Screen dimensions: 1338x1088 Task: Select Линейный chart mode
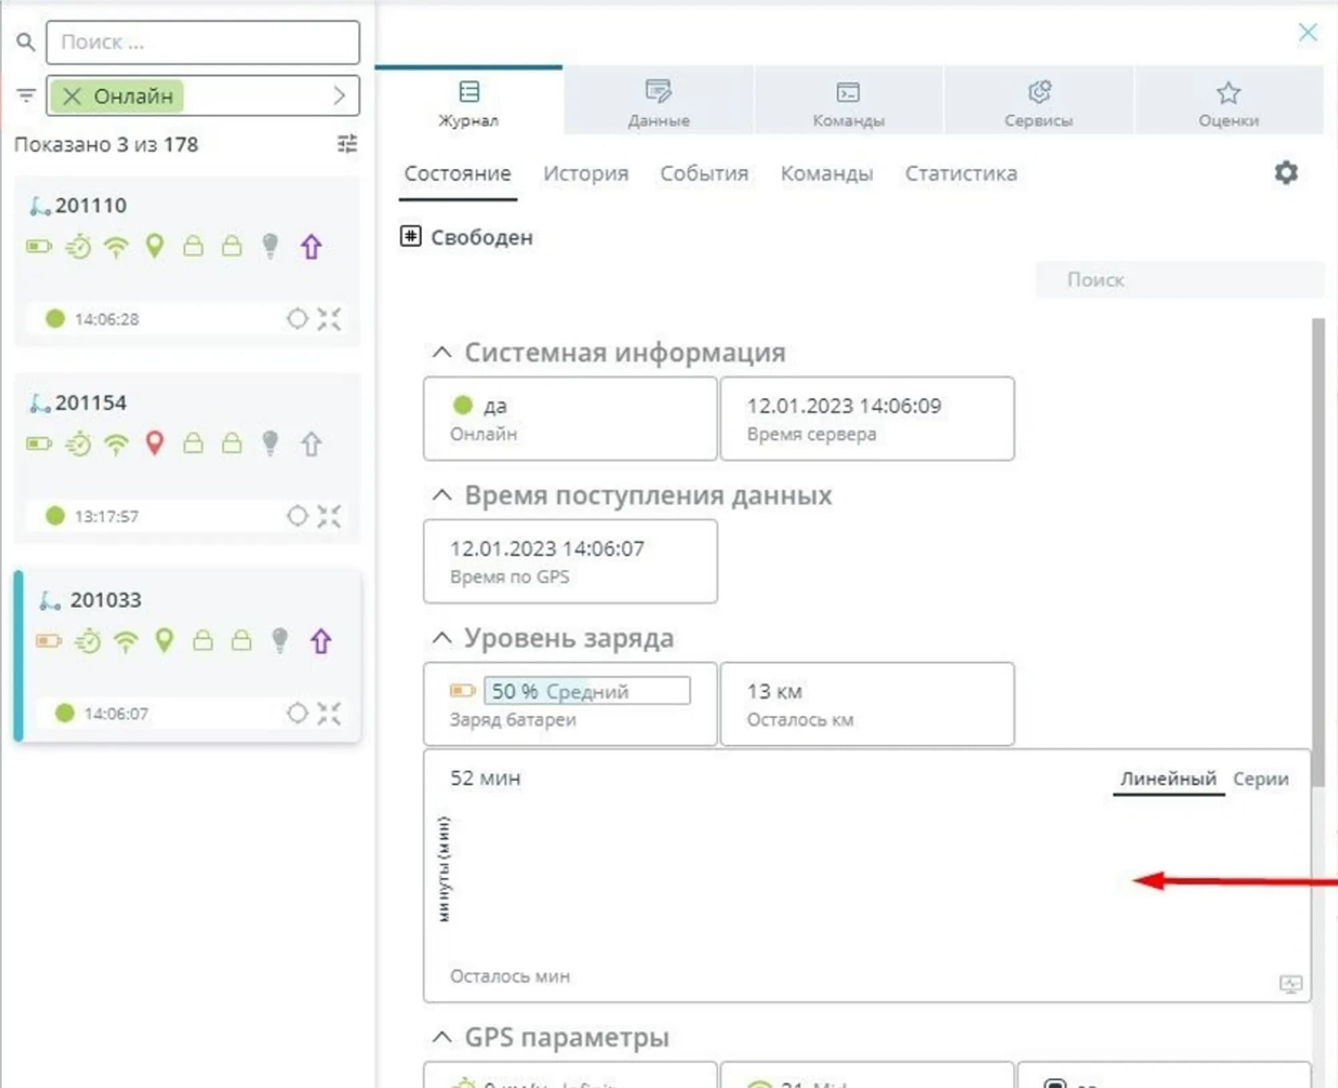click(x=1168, y=779)
